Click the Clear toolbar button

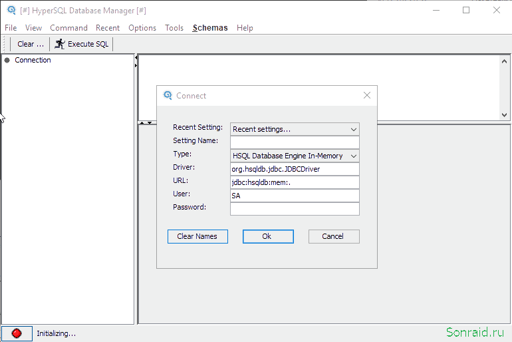(31, 44)
